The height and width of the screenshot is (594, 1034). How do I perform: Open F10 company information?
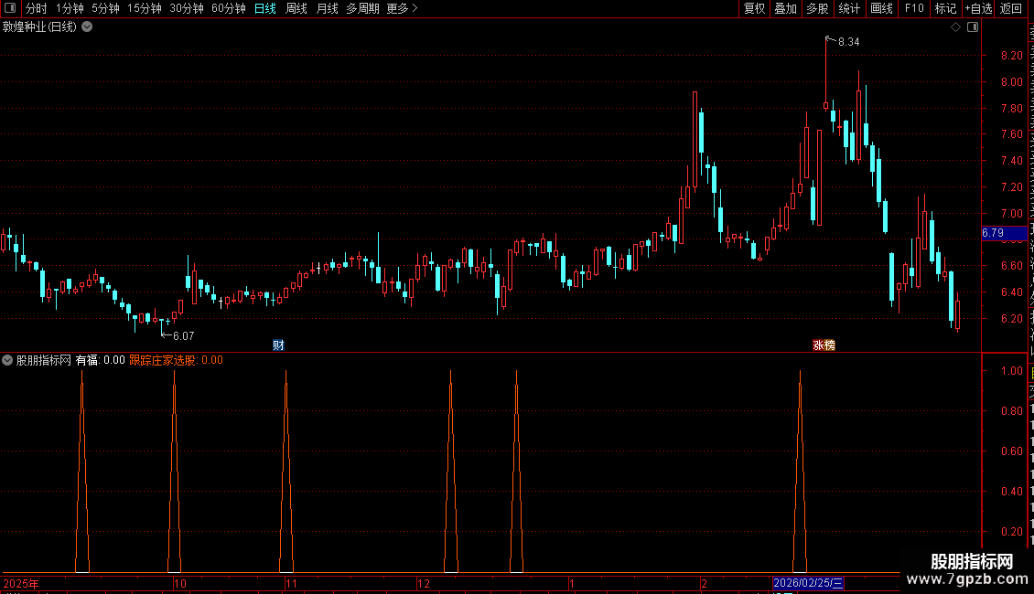pos(914,8)
